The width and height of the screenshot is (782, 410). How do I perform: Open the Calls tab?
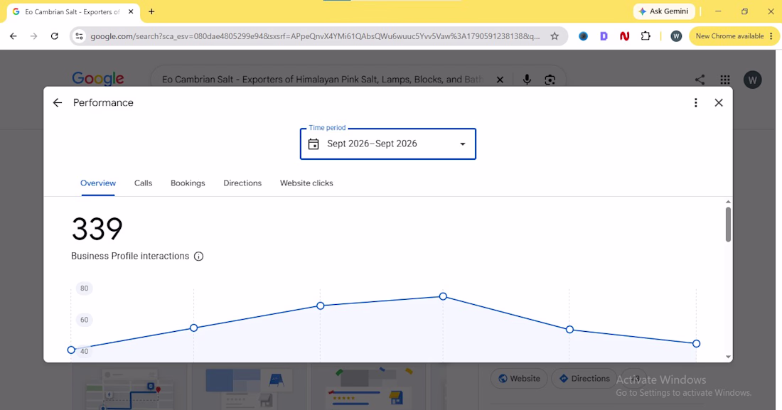[x=143, y=183]
